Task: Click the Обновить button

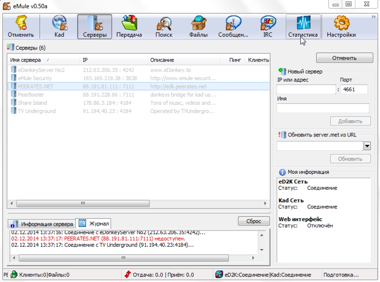Action: [x=350, y=159]
